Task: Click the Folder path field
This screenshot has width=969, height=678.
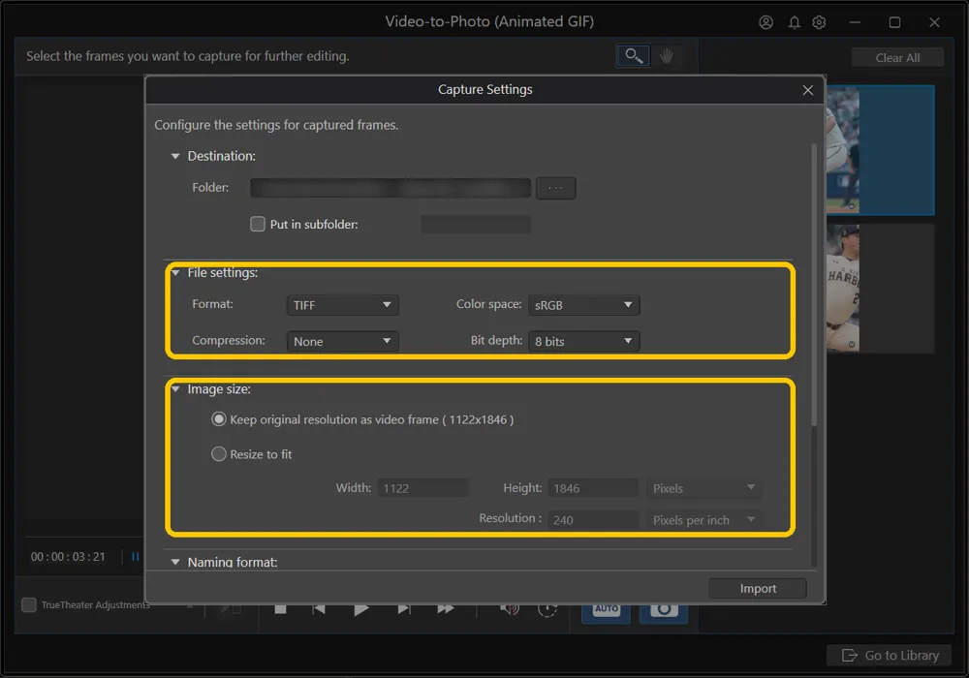Action: coord(391,188)
